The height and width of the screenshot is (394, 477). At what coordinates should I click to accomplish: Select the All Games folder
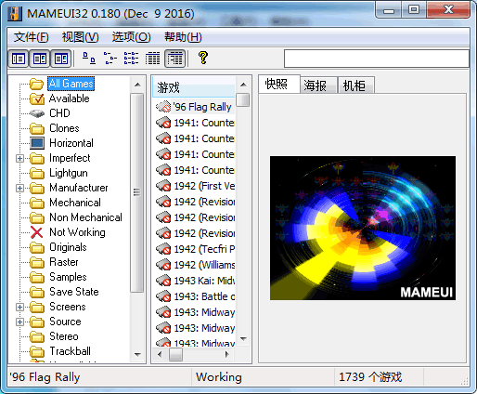(x=71, y=84)
